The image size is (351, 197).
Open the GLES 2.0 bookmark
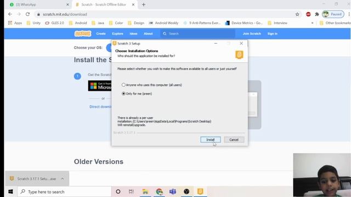coord(54,23)
